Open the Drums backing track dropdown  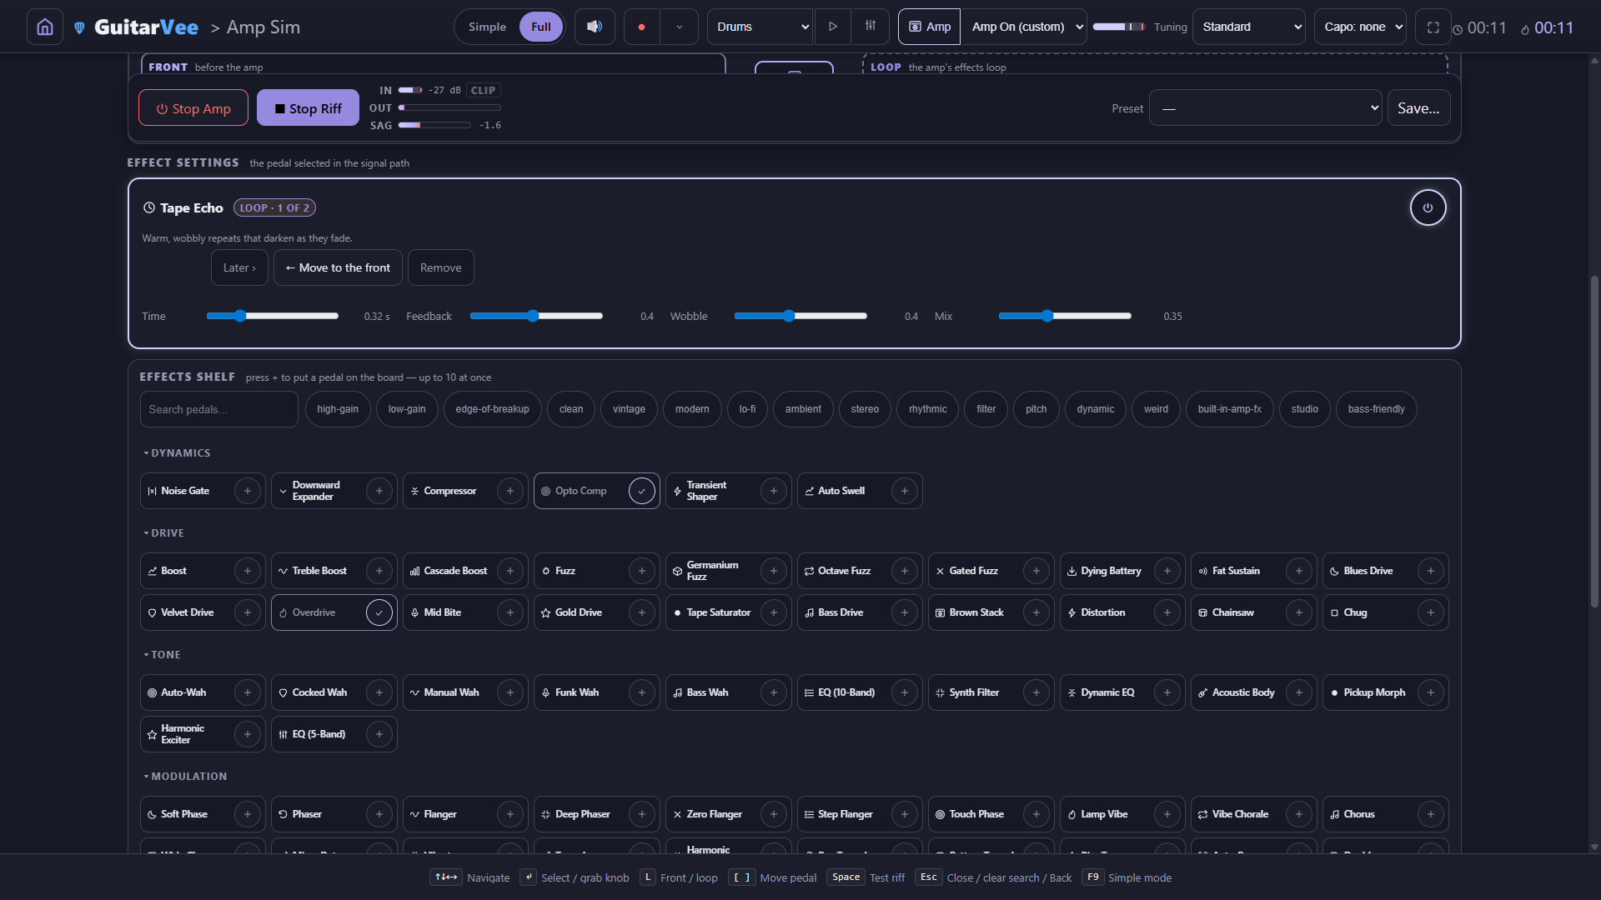click(x=760, y=27)
